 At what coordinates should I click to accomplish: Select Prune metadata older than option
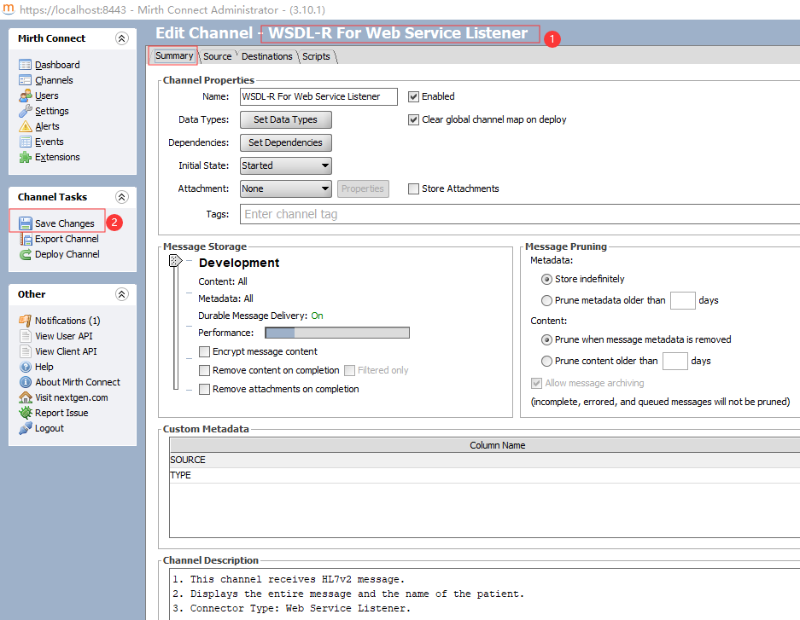[x=546, y=300]
